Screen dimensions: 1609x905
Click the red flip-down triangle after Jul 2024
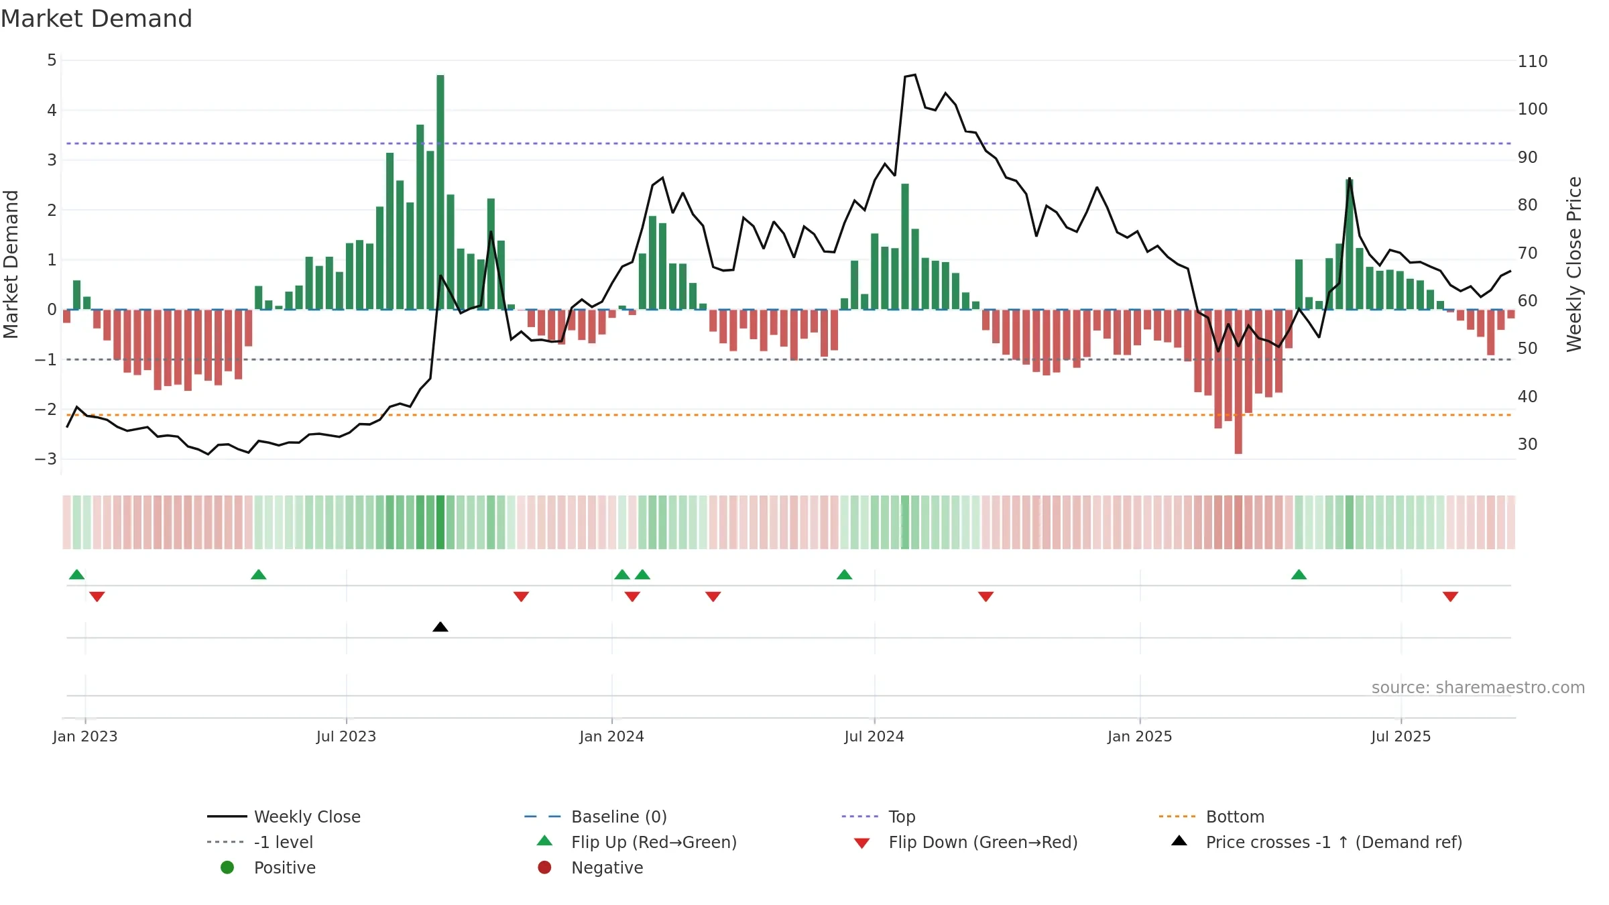[986, 597]
